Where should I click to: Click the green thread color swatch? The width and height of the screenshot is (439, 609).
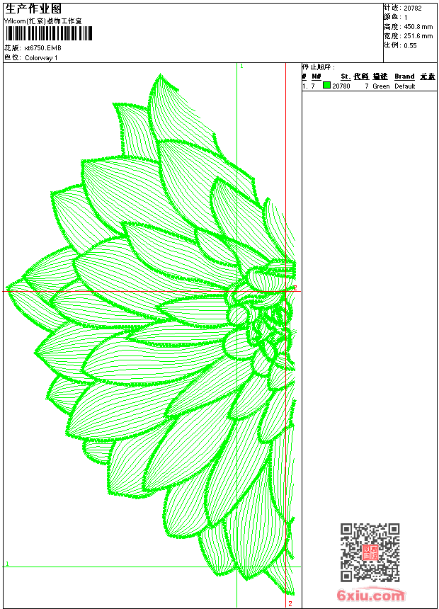[x=326, y=86]
